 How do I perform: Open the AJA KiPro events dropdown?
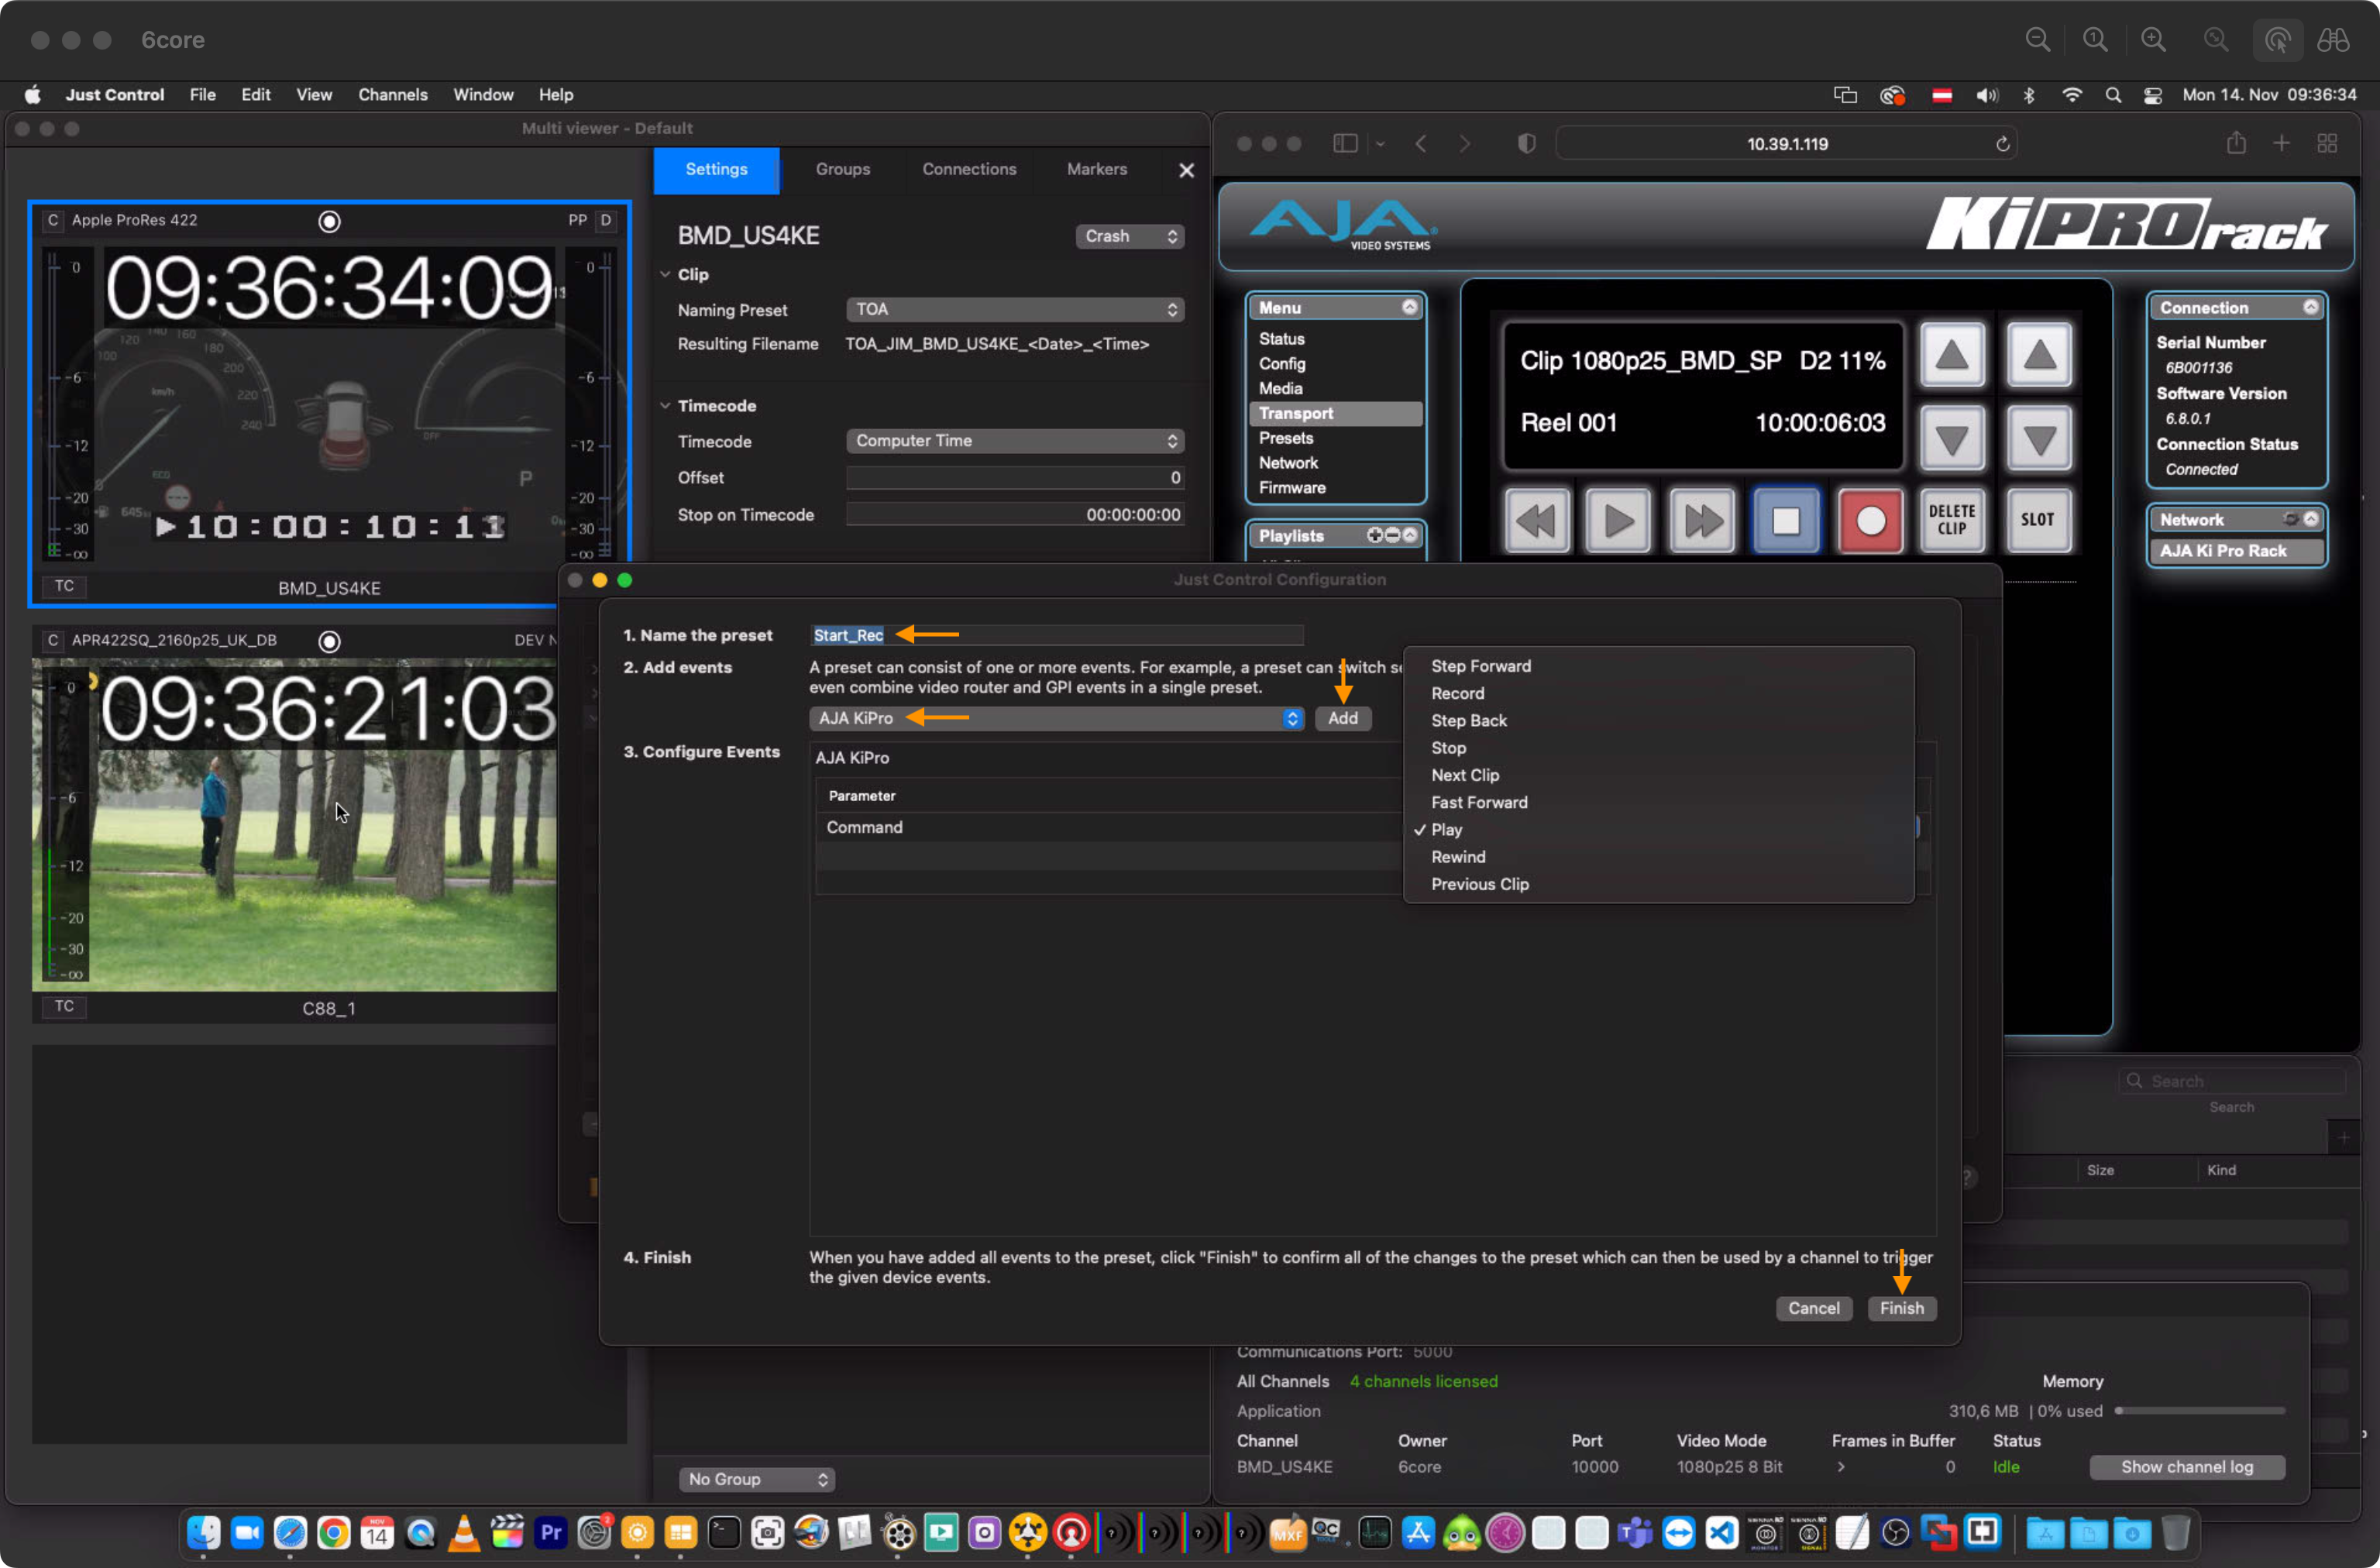1056,718
